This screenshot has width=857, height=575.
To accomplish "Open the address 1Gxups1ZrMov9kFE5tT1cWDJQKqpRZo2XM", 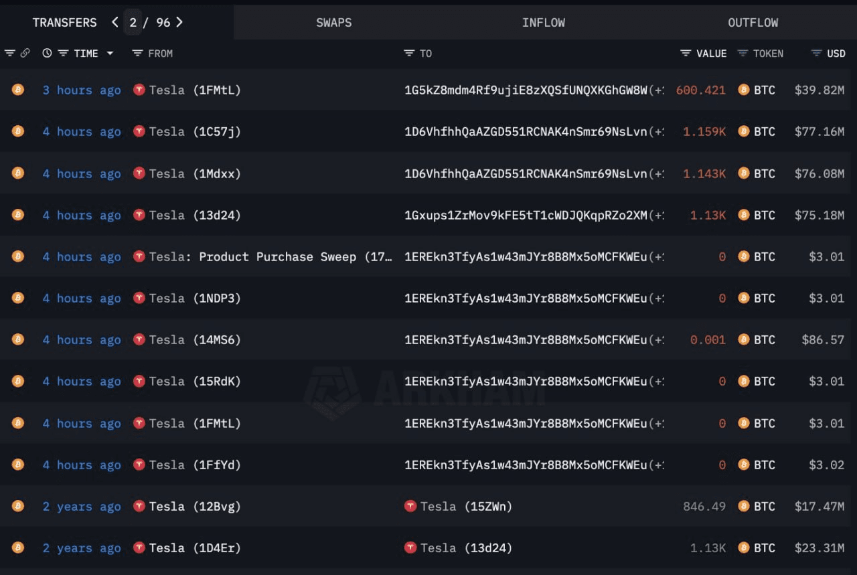I will [x=526, y=215].
